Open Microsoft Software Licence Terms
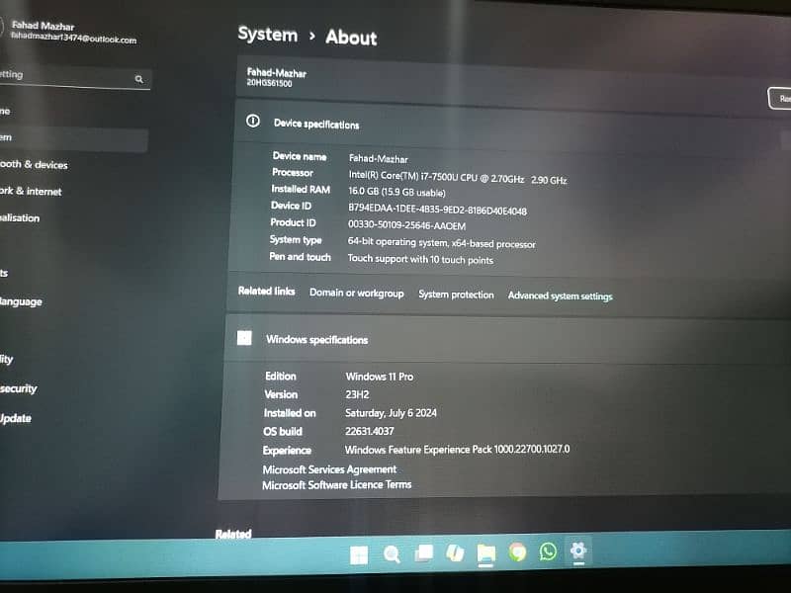This screenshot has height=593, width=791. (336, 485)
